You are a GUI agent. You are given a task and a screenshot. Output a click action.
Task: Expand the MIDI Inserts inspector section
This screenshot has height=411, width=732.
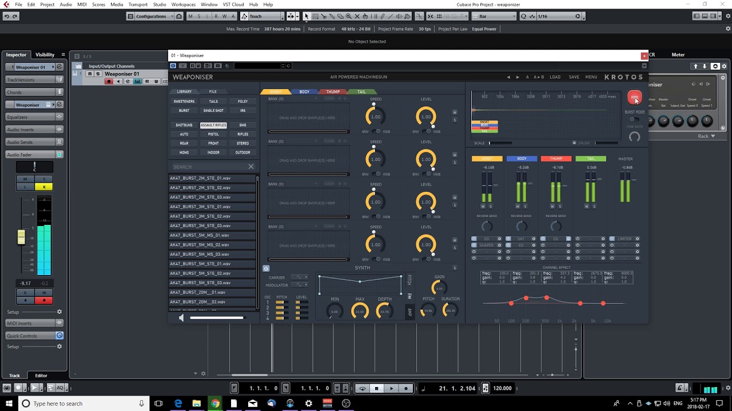coord(34,323)
